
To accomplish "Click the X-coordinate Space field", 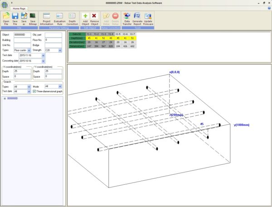I will pyautogui.click(x=22, y=76).
